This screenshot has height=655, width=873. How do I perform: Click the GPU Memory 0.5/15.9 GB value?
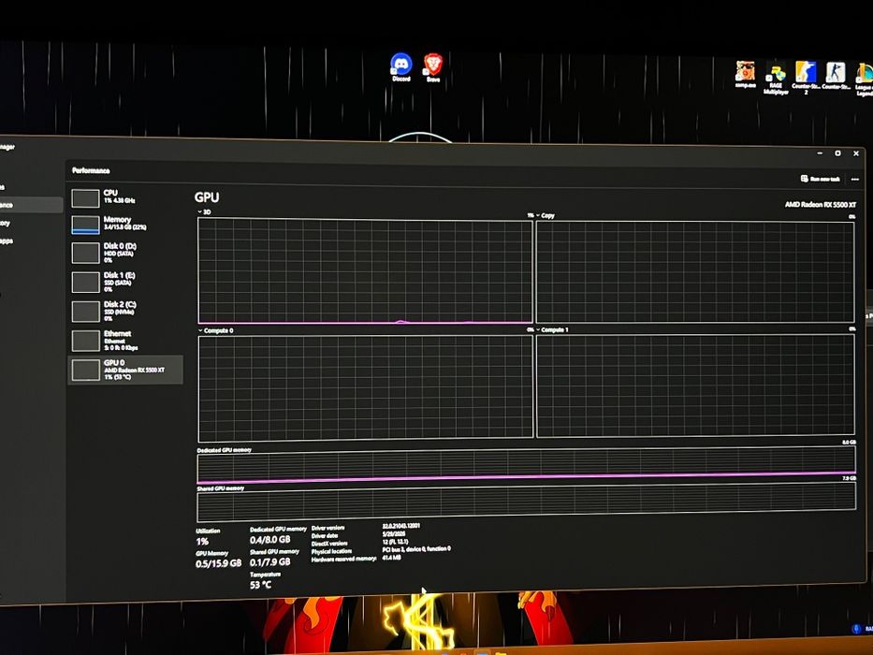pos(218,563)
